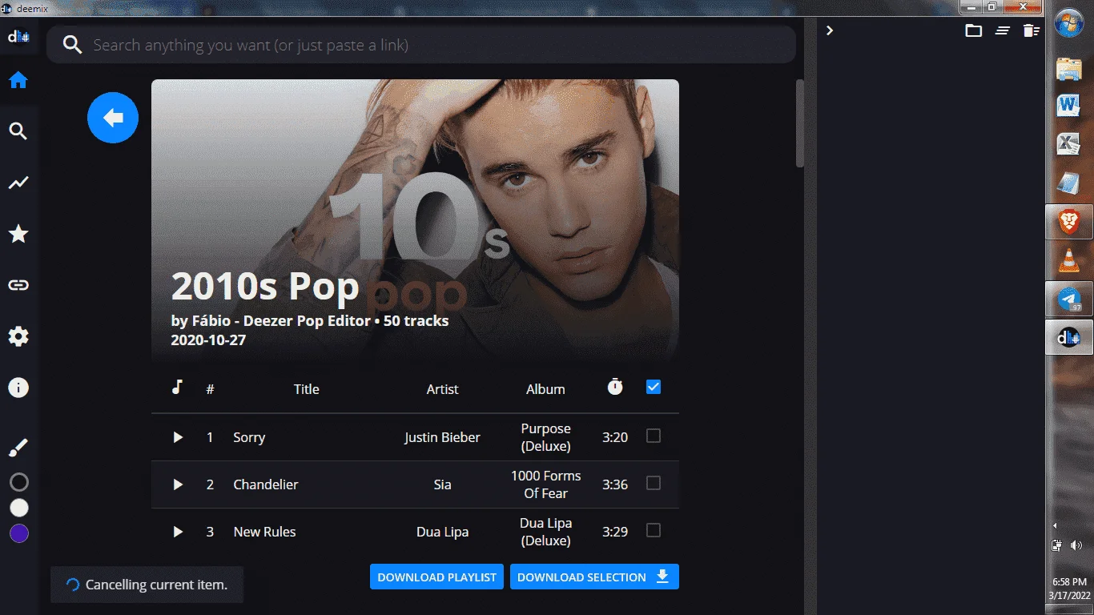Screen dimensions: 1094x615
Task: Click the Cancelling current item notification
Action: 147,585
